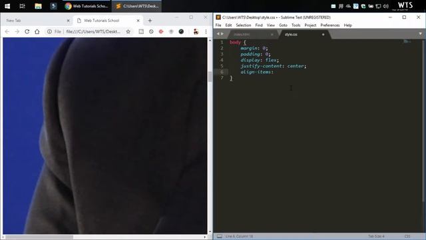Close the inactive HTML tab in Sublime
Image resolution: width=426 pixels, height=240 pixels.
[272, 35]
